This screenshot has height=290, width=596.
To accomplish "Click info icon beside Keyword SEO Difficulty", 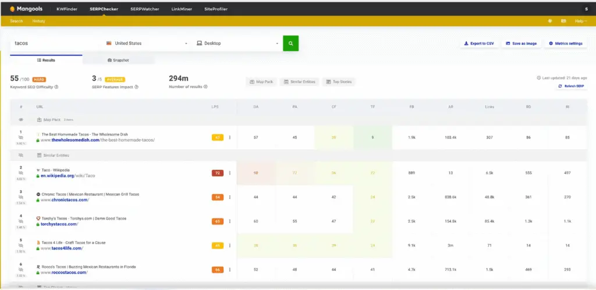I will pyautogui.click(x=56, y=87).
